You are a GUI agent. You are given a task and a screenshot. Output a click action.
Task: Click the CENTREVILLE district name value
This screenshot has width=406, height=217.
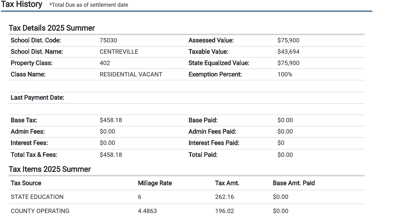click(x=119, y=52)
